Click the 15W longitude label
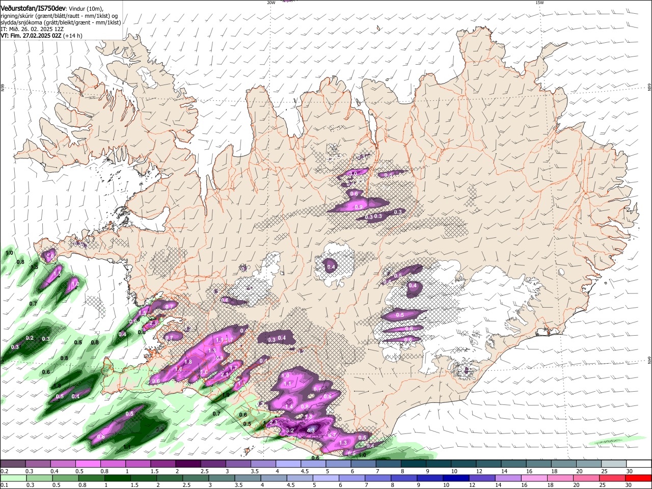Screen dimensions: 652x489 pyautogui.click(x=539, y=2)
